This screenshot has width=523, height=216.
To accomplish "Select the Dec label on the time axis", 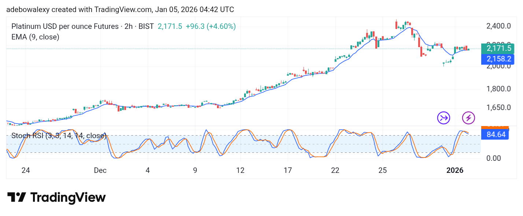I will click(100, 170).
